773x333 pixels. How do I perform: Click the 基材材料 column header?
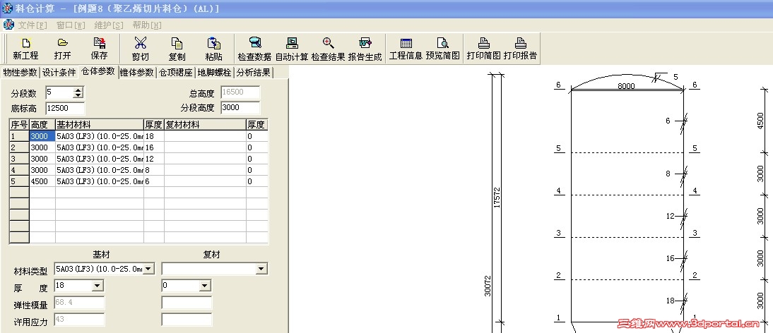(100, 125)
